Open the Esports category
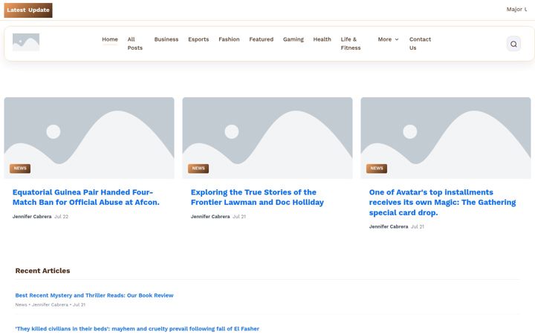This screenshot has height=334, width=535. tap(198, 39)
